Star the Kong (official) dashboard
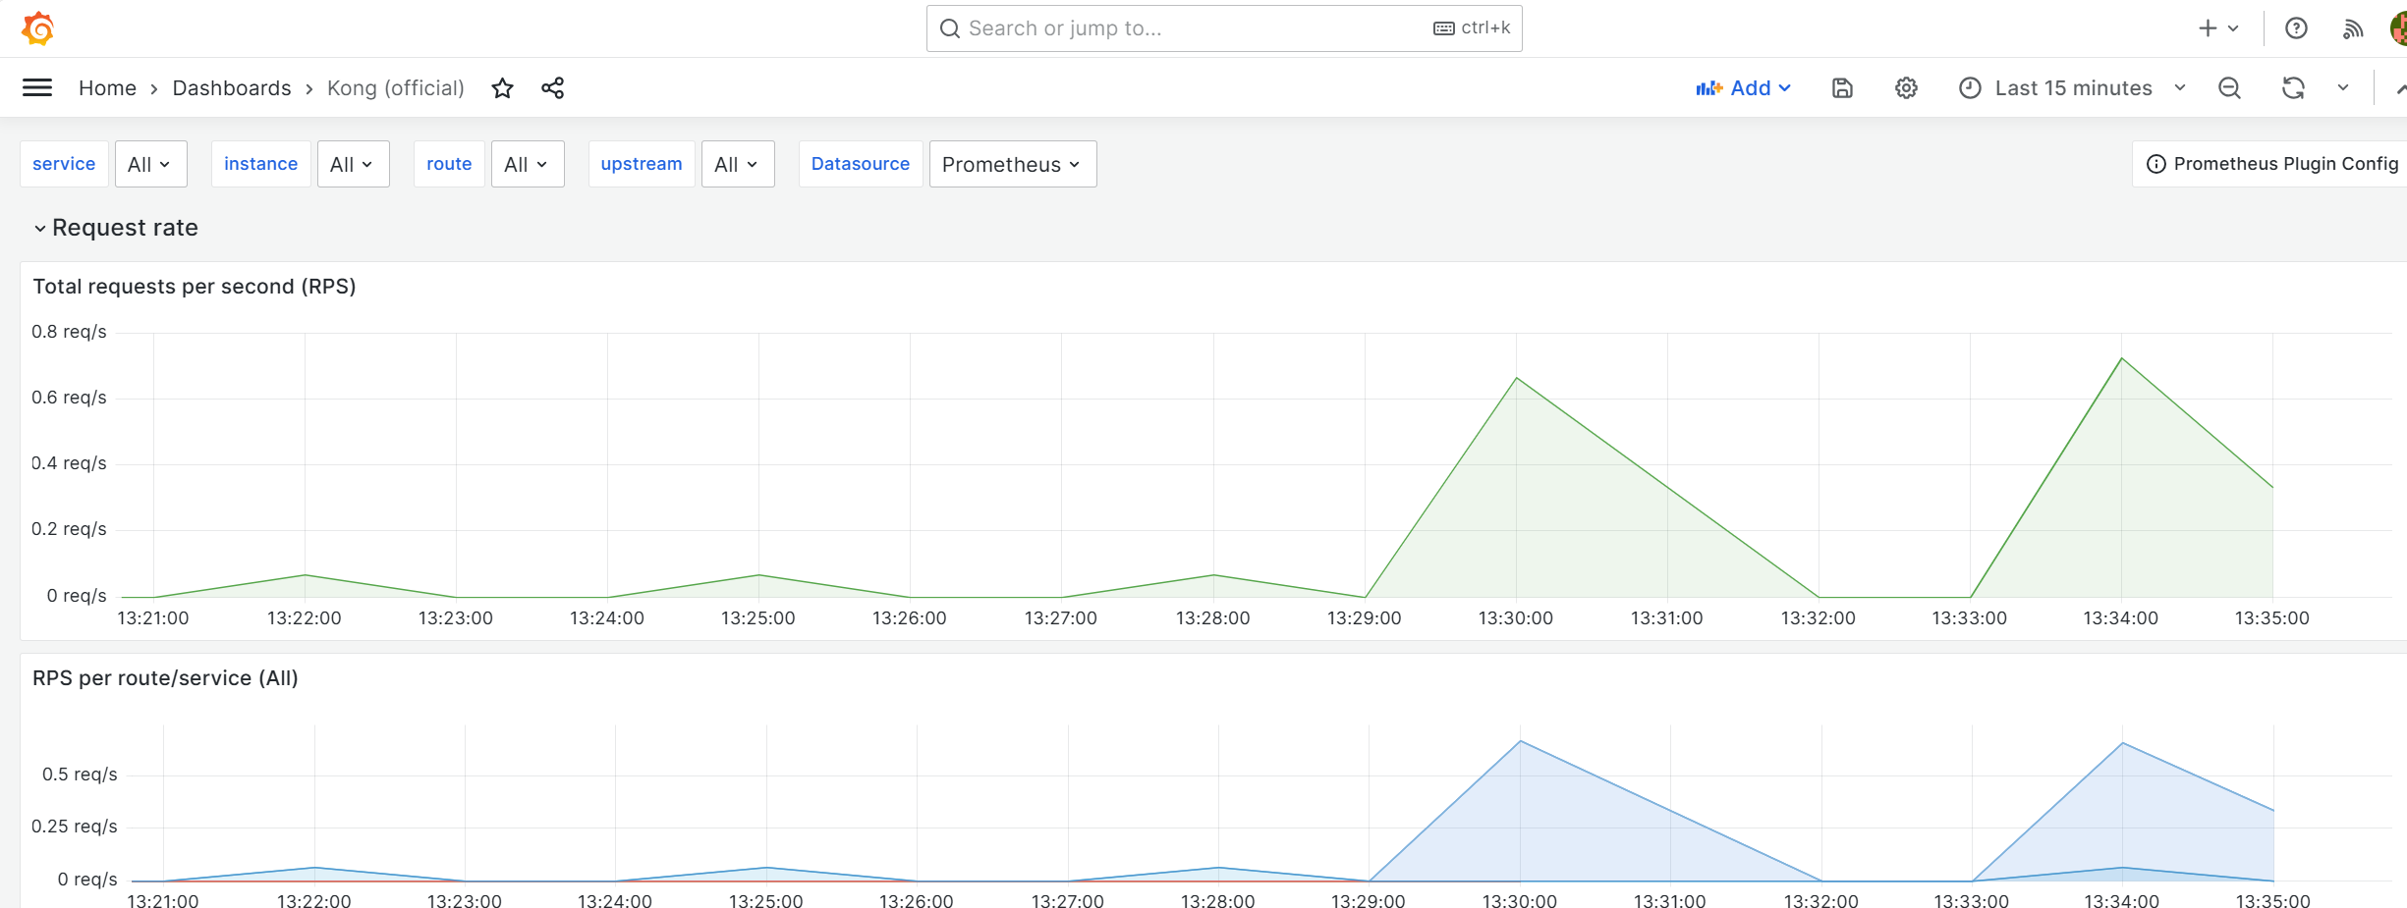2407x908 pixels. [x=502, y=88]
